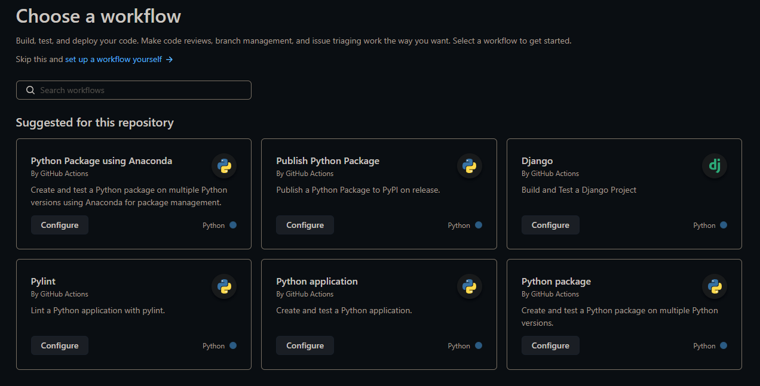Image resolution: width=760 pixels, height=386 pixels.
Task: Click the 'Django' card title
Action: [x=537, y=161]
